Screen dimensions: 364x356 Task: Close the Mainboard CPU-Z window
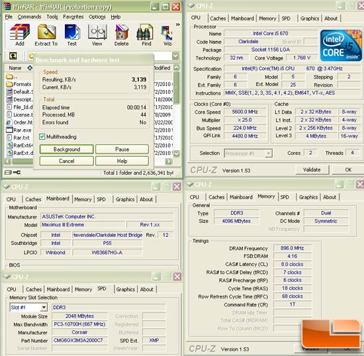(177, 187)
